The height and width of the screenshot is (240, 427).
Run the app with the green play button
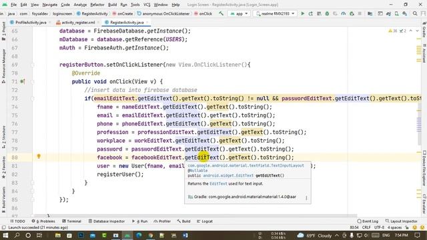point(302,13)
